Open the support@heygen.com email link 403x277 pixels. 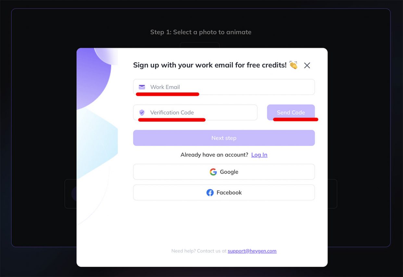252,251
